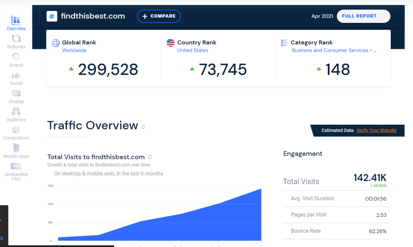Click the country rank value 73,745
The width and height of the screenshot is (413, 247).
(223, 69)
